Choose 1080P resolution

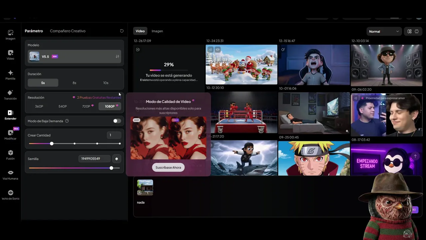(110, 106)
